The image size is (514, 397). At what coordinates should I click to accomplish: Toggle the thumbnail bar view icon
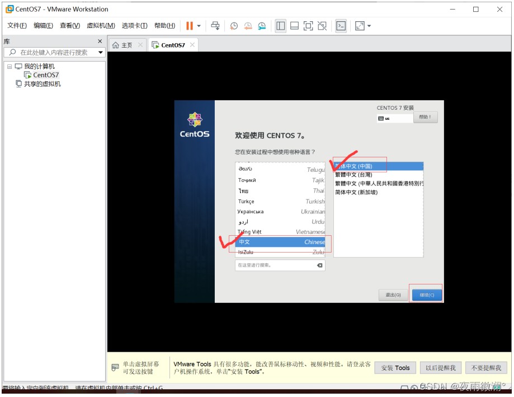294,26
